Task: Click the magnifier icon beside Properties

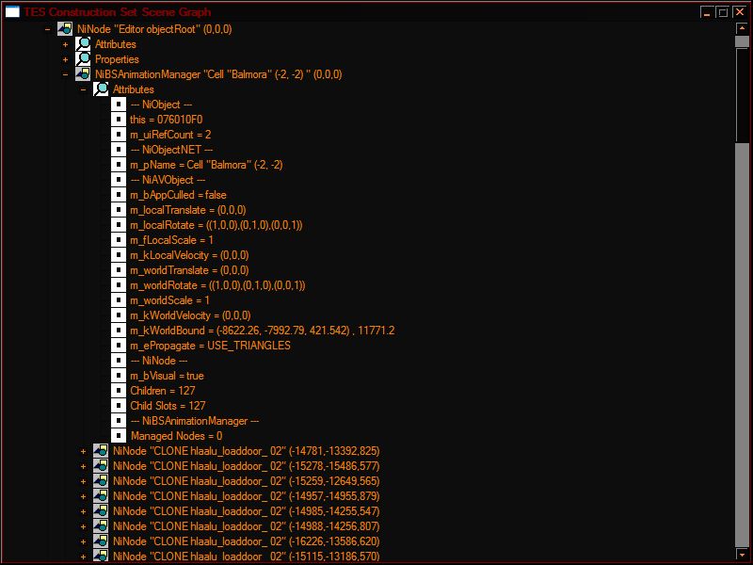Action: pos(83,59)
